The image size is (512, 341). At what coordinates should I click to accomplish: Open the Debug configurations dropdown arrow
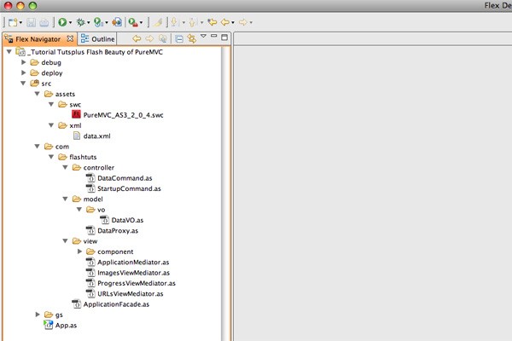pos(88,22)
